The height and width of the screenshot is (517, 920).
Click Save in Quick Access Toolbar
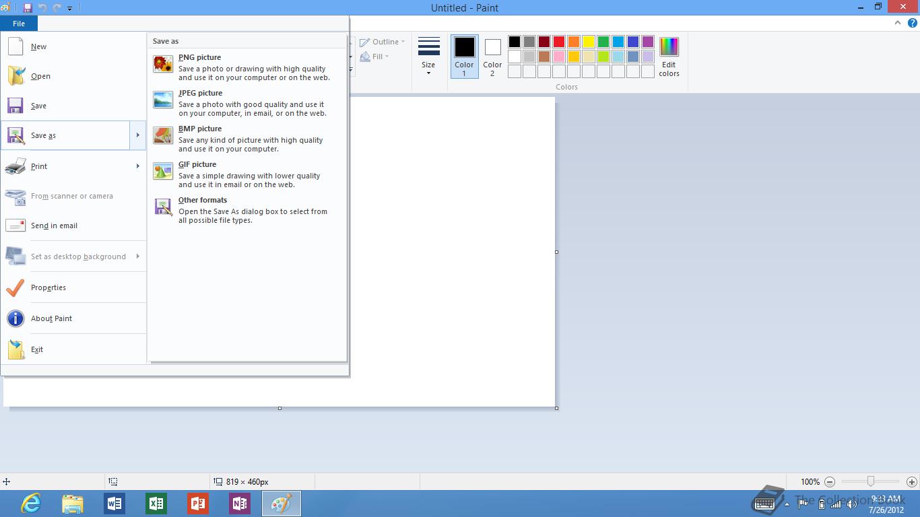(x=28, y=8)
